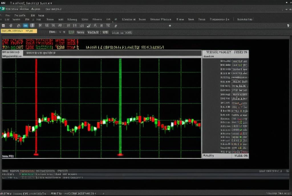This screenshot has height=196, width=292.
Task: Click the bottom-right button of the quotes panel
Action: (240, 156)
